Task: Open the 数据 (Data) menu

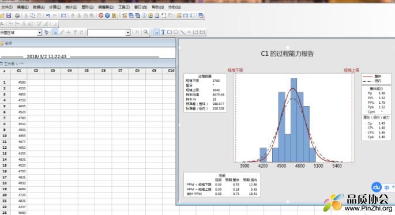Action: pos(39,7)
